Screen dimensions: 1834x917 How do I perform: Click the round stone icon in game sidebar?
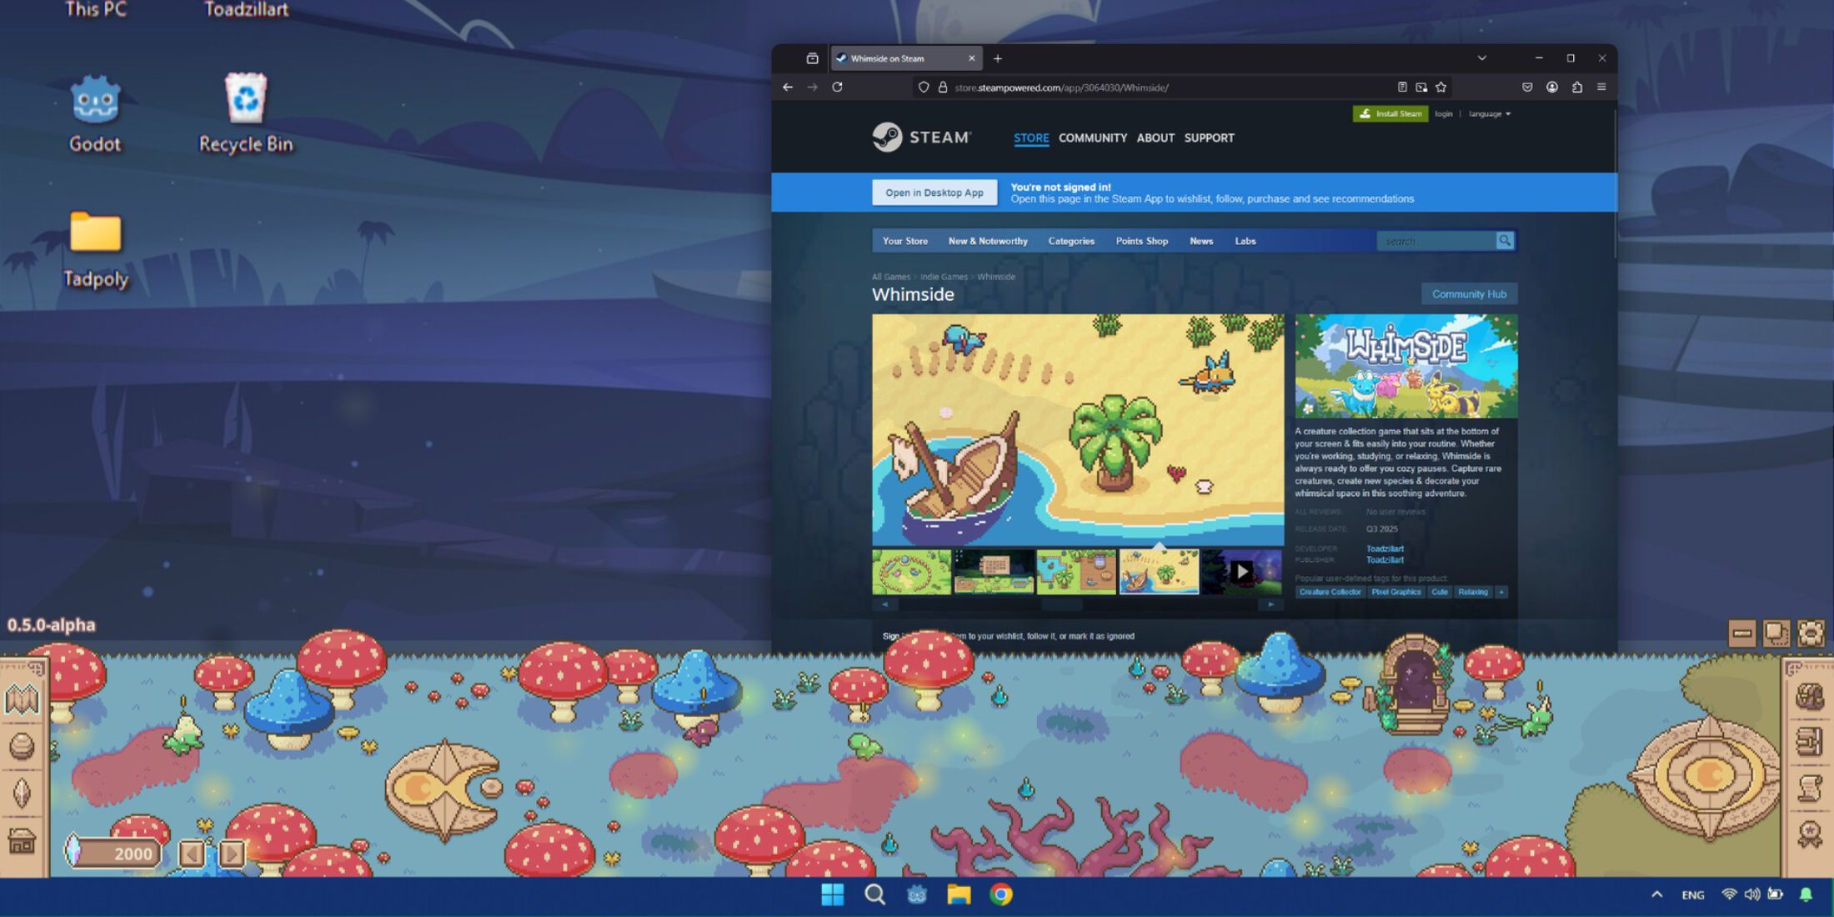[22, 745]
